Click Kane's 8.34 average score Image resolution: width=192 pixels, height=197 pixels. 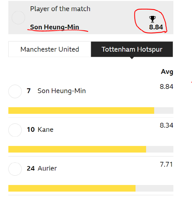[166, 125]
